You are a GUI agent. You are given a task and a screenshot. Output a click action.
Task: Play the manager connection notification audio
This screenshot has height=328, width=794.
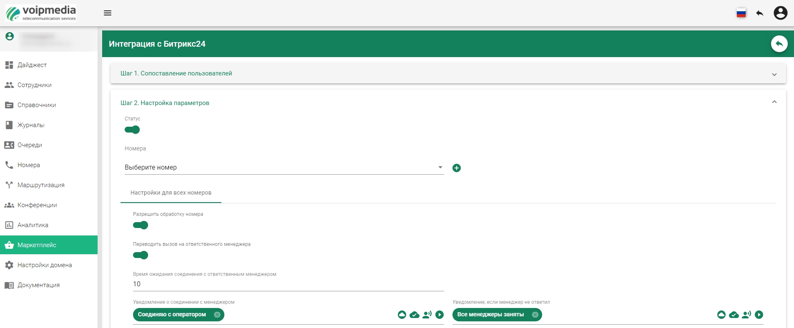point(440,315)
